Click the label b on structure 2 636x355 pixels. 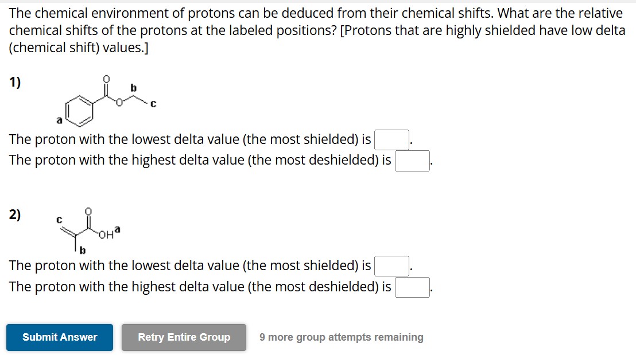pyautogui.click(x=82, y=250)
